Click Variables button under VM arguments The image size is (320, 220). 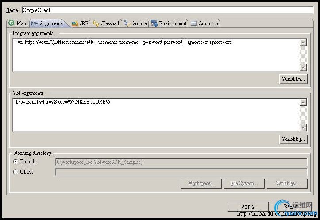tap(293, 139)
